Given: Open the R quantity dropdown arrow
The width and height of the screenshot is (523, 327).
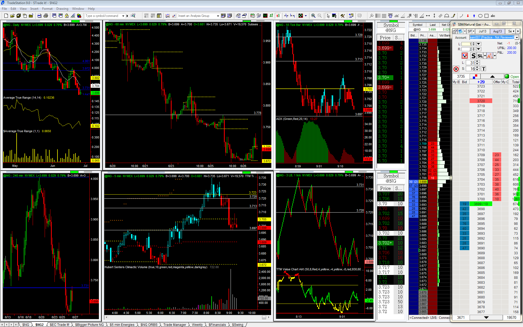Looking at the screenshot, I should point(479,49).
